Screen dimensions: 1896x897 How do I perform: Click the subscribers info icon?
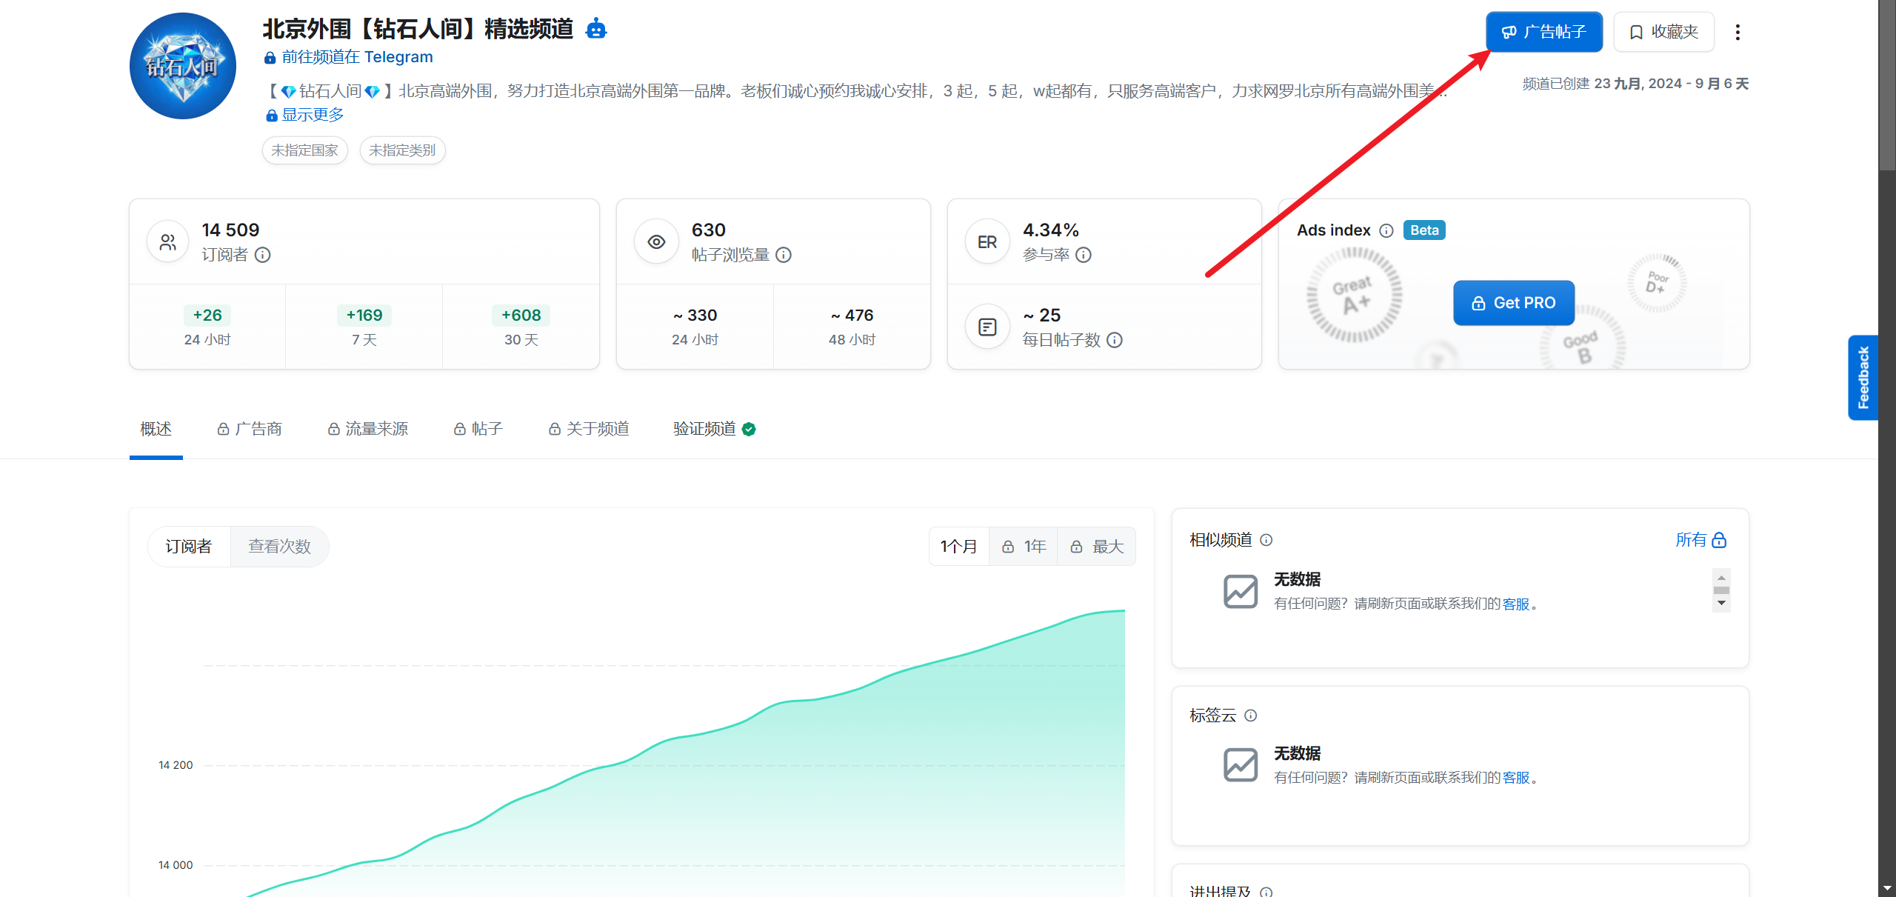coord(263,255)
